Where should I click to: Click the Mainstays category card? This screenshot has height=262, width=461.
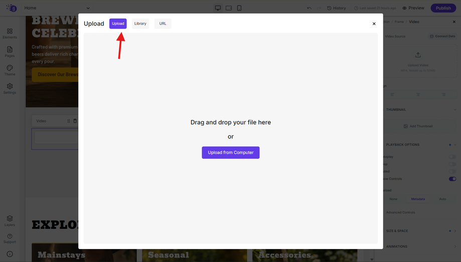[84, 252]
